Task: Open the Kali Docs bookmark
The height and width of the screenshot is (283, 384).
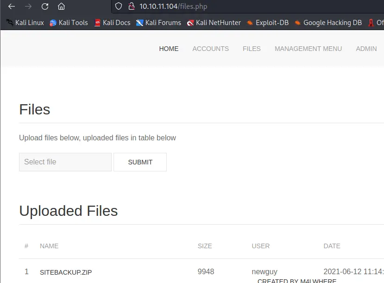Action: coord(113,23)
